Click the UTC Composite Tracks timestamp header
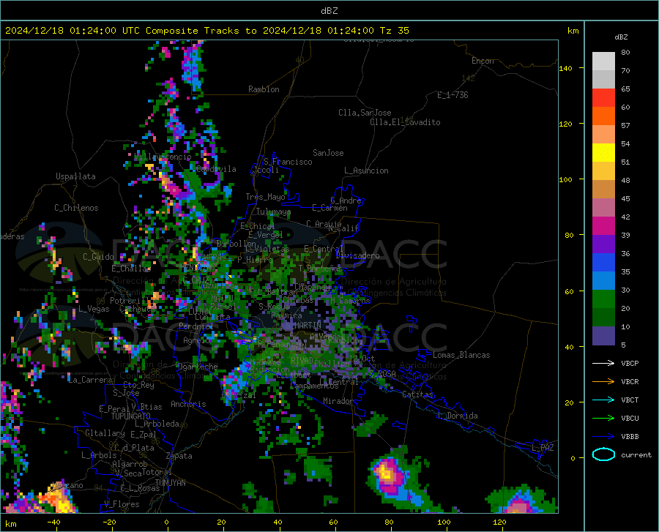Screen dimensions: 659x532 (x=206, y=31)
